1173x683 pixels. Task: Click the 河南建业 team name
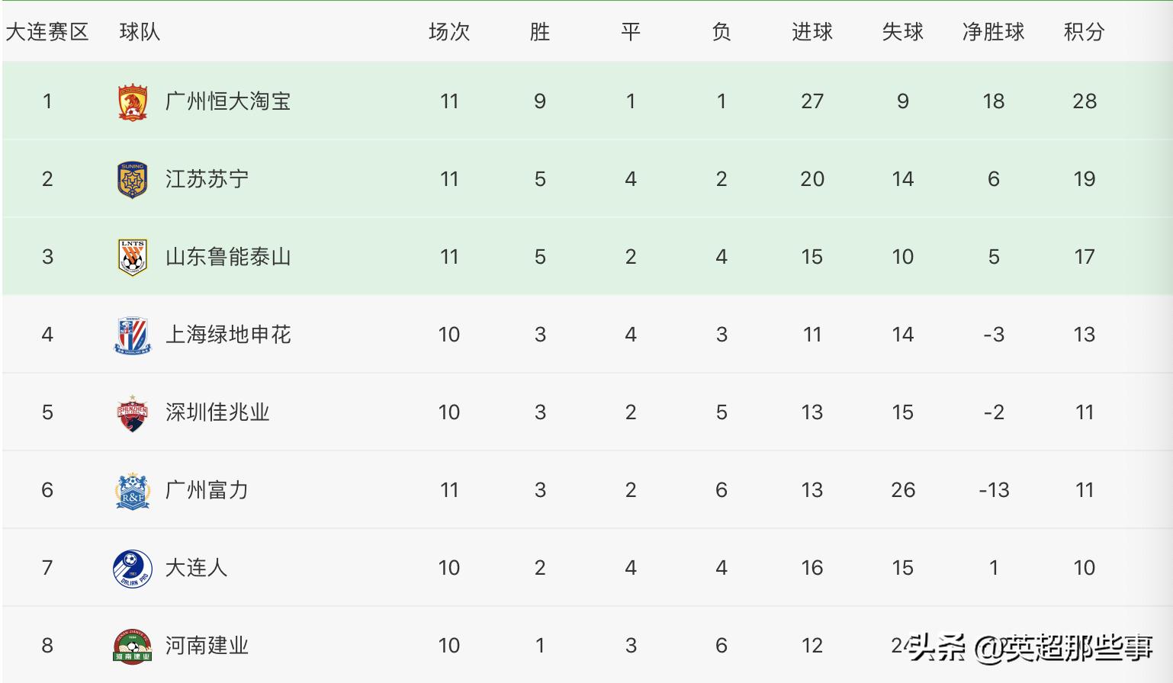[x=207, y=646]
